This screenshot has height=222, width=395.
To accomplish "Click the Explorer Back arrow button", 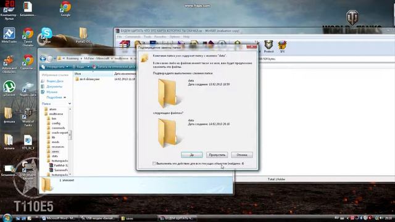I will coord(43,59).
